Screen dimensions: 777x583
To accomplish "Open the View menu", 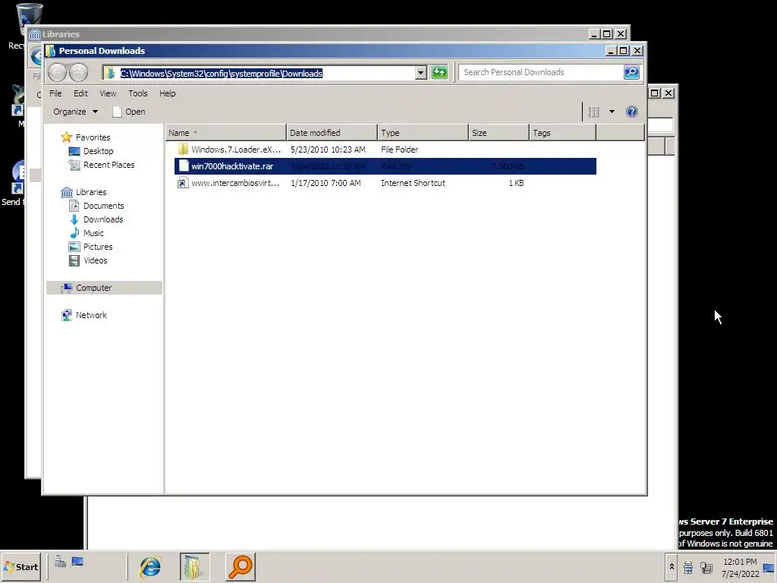I will (108, 93).
